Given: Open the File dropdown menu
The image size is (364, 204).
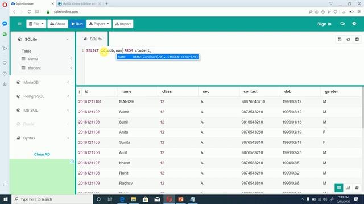Looking at the screenshot, I should point(36,24).
